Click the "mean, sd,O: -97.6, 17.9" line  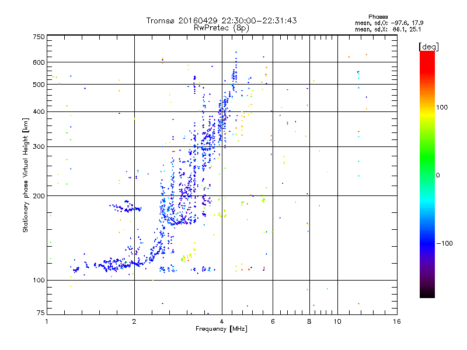(x=389, y=23)
